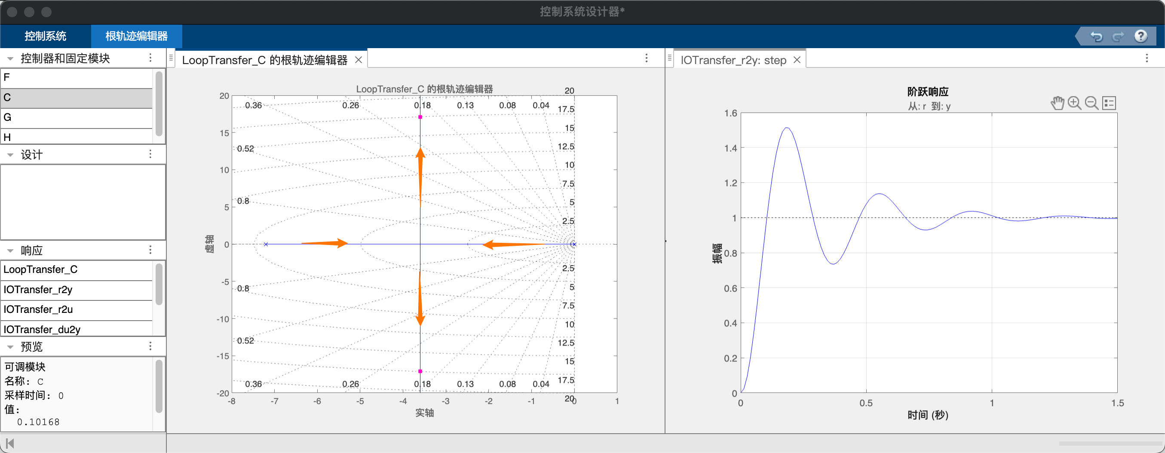The width and height of the screenshot is (1165, 453).
Task: Switch to the 控制系统 tab
Action: click(45, 36)
